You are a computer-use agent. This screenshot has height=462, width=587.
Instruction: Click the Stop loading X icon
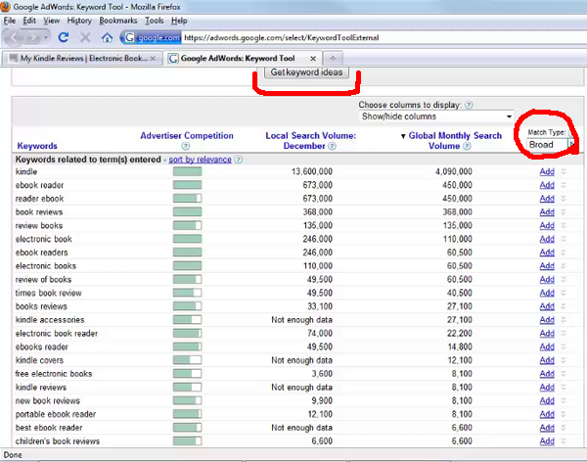point(85,37)
